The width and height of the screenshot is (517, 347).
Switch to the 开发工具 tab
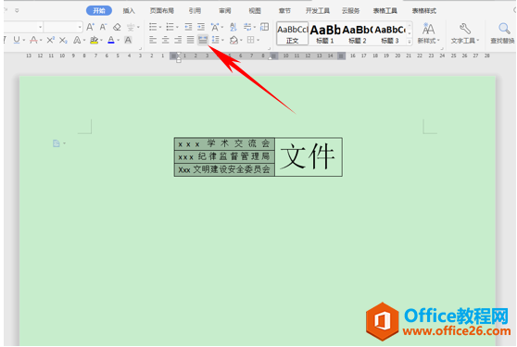click(318, 11)
